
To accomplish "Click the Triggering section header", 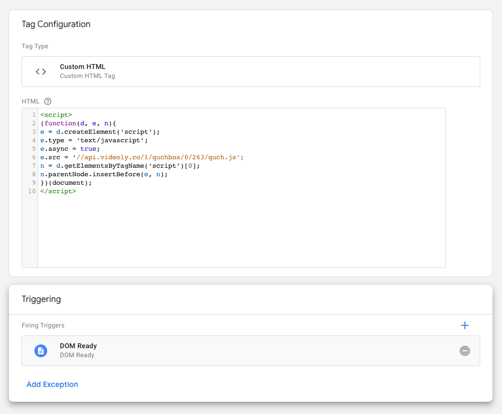I will (41, 299).
